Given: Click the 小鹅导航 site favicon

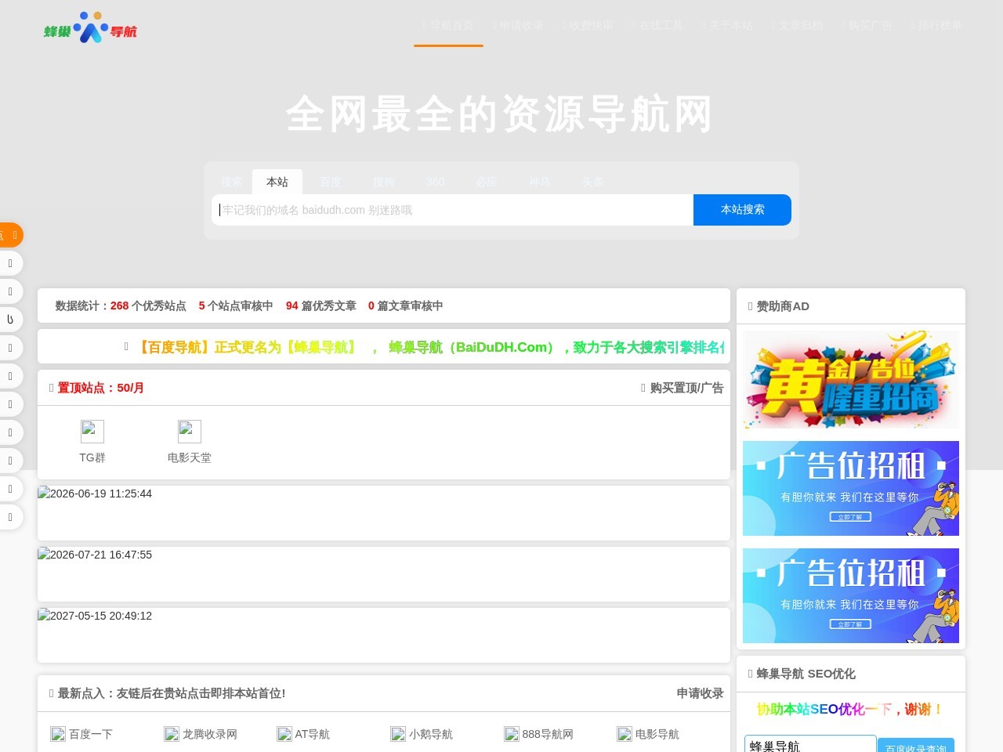Looking at the screenshot, I should click(x=398, y=734).
